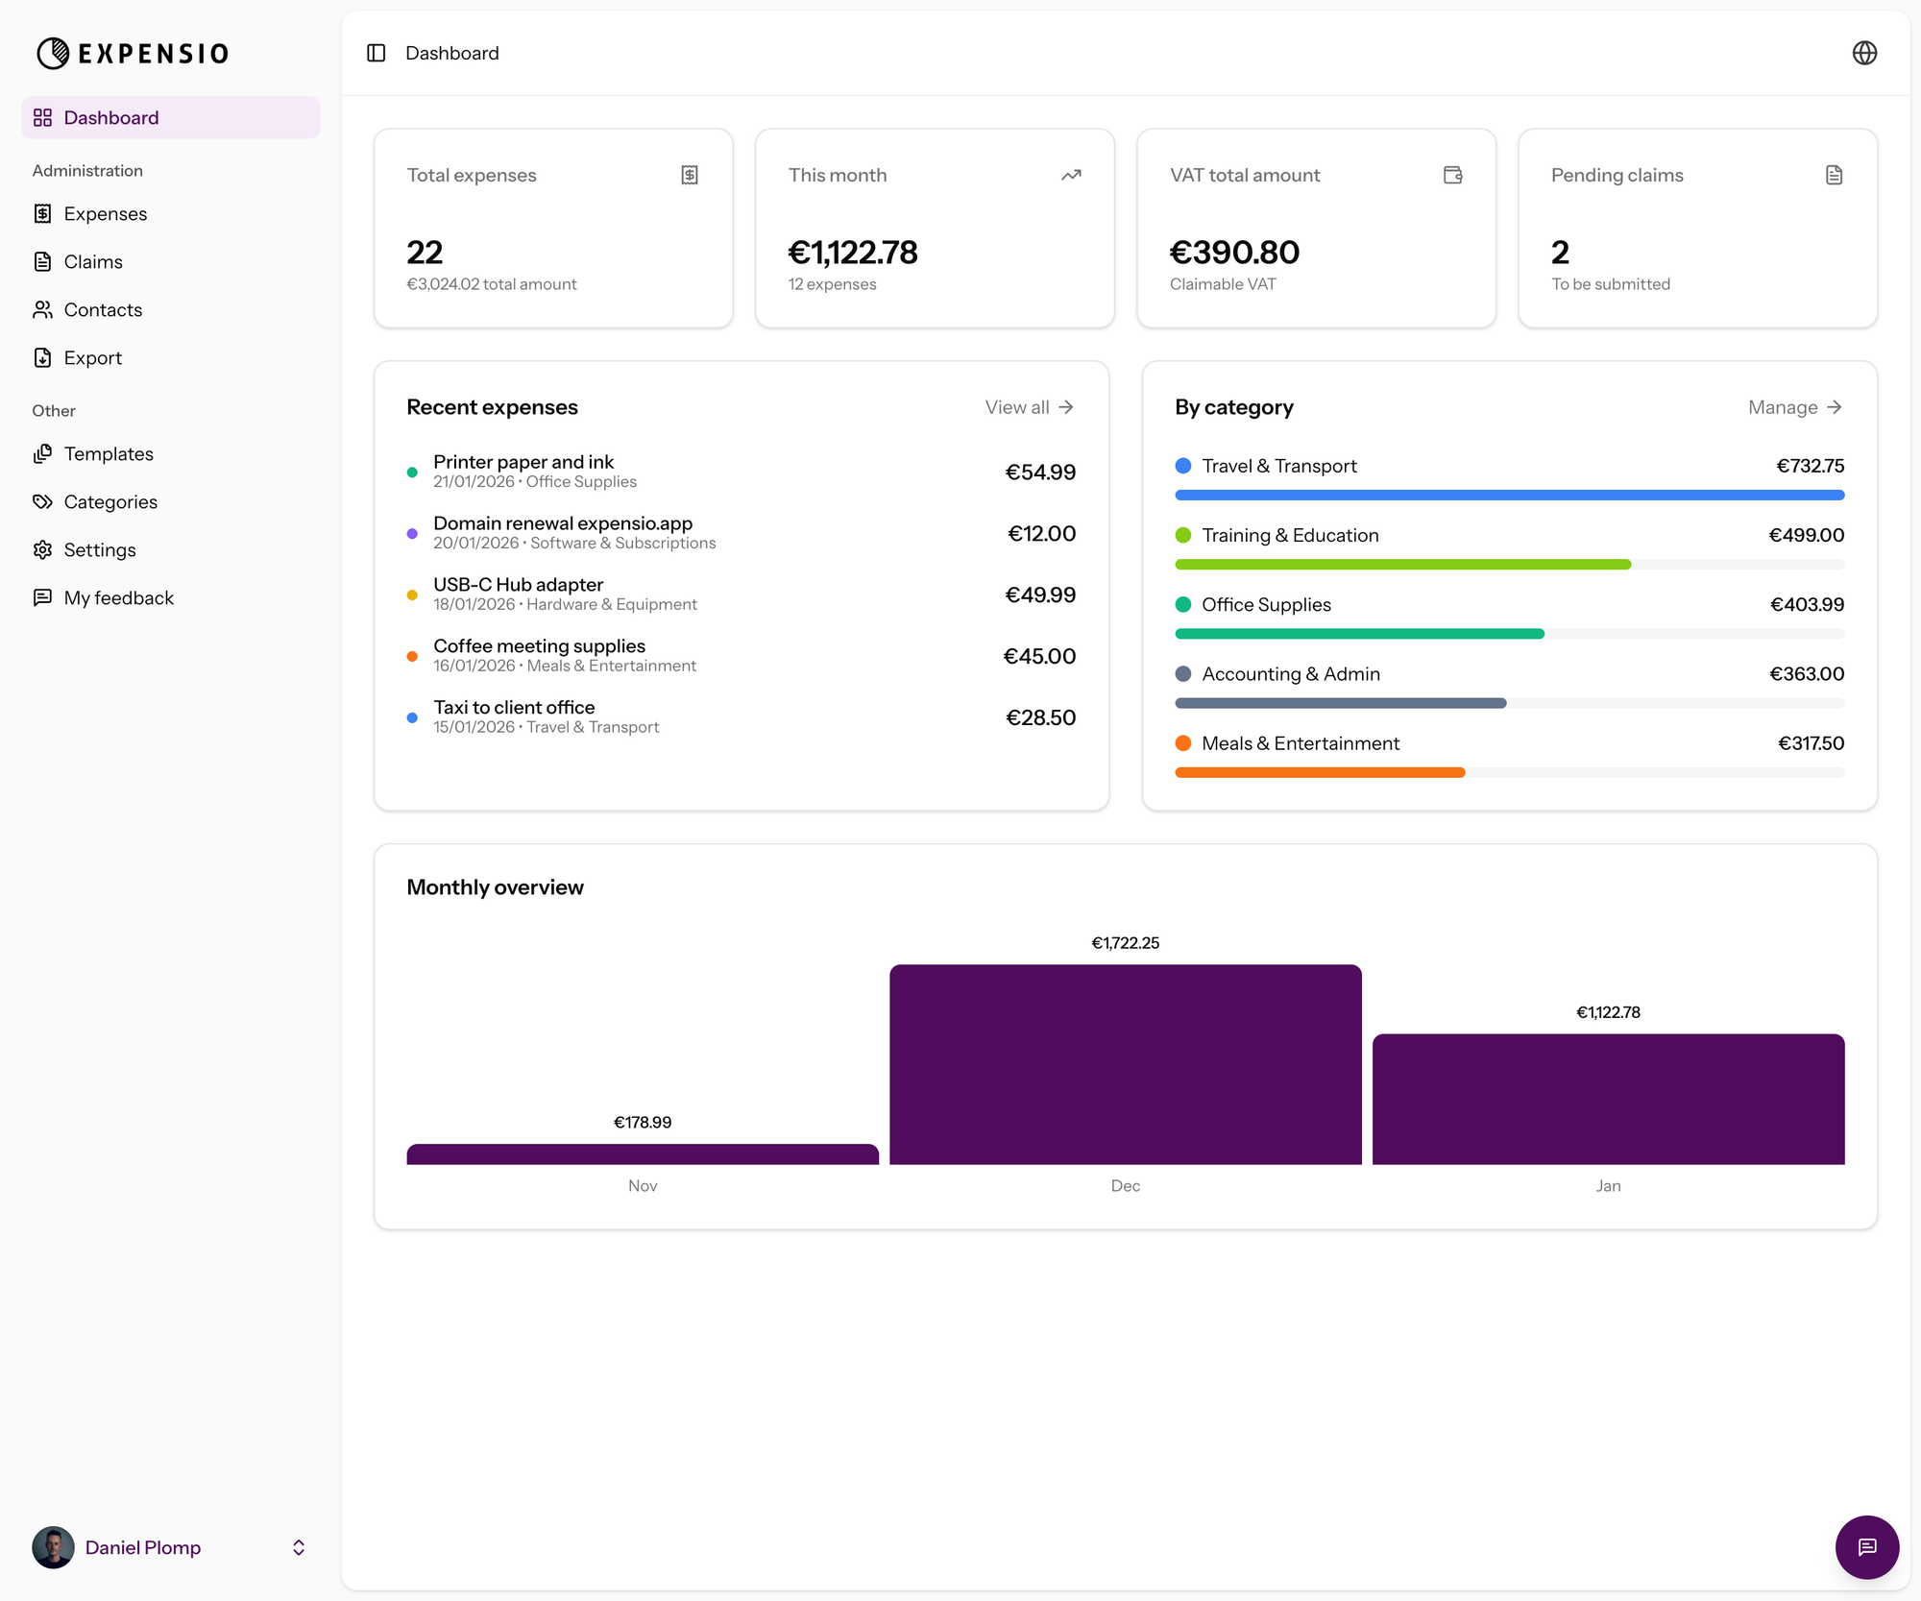1921x1601 pixels.
Task: Go to Claims in the sidebar
Action: [x=93, y=261]
